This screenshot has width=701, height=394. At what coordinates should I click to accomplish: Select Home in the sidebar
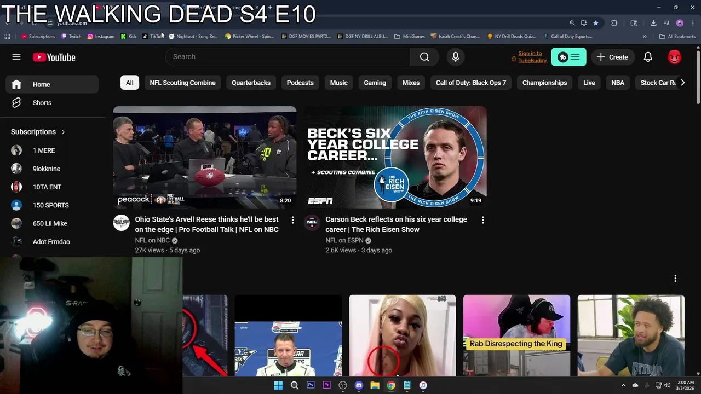click(x=52, y=84)
